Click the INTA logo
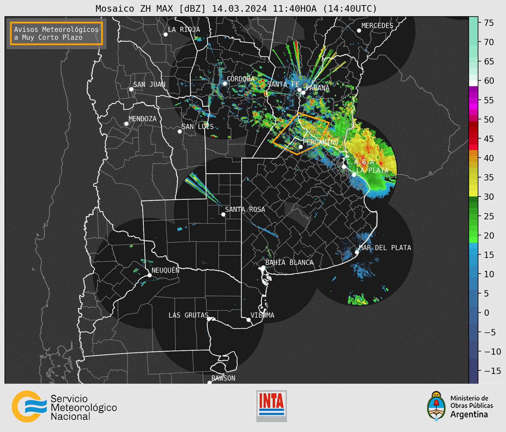The width and height of the screenshot is (506, 432). coord(271,406)
